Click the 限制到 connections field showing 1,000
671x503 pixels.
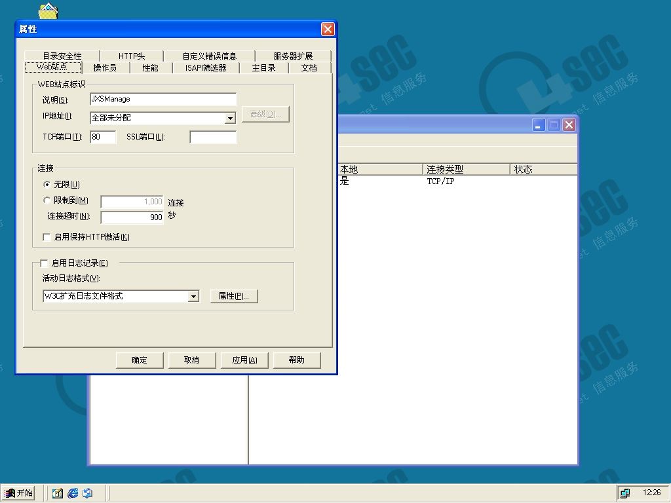pyautogui.click(x=132, y=202)
